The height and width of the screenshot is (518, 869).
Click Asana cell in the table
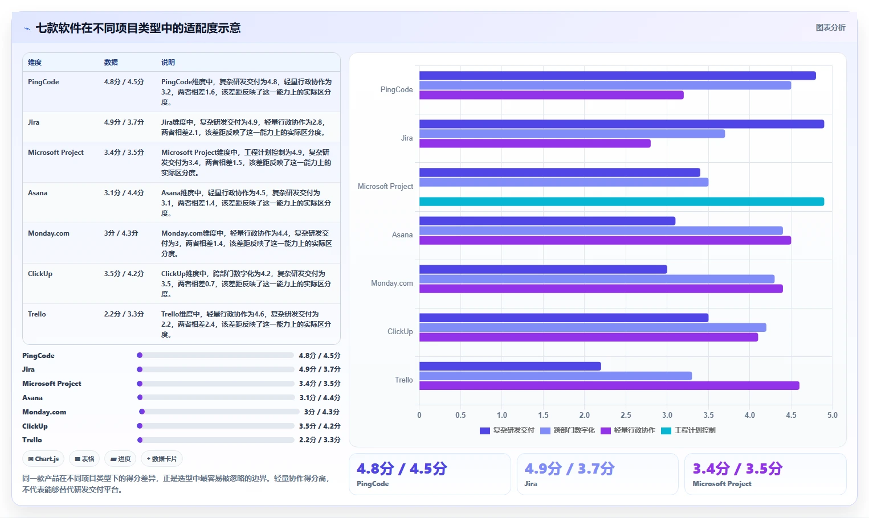click(x=38, y=193)
